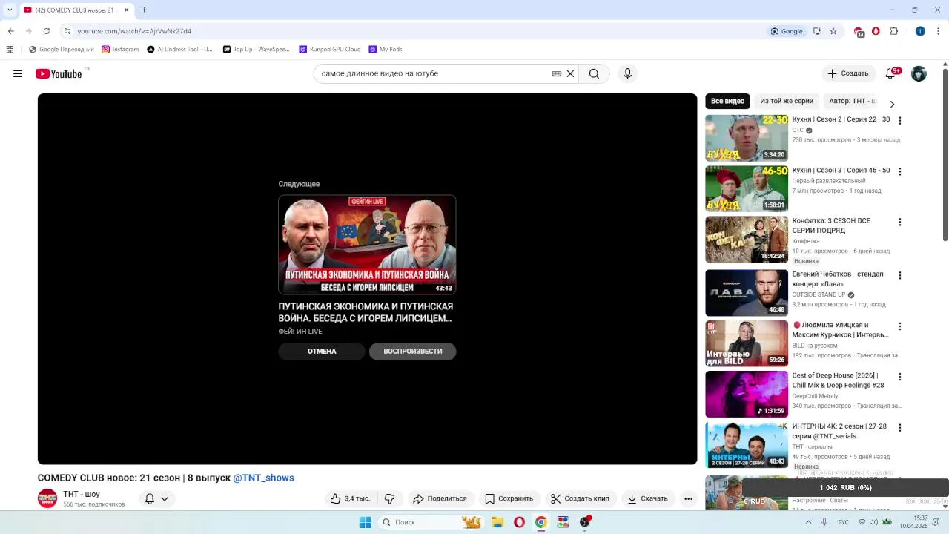Open Кухня Сезон 2 thumbnail
The height and width of the screenshot is (534, 949).
747,138
